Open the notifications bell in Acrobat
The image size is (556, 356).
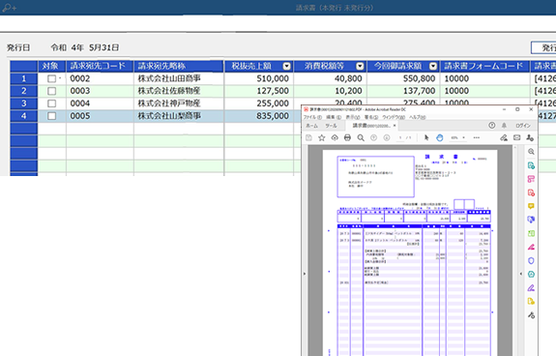click(504, 125)
